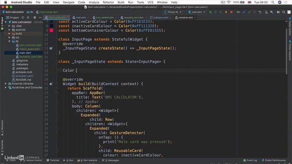Open Project panel settings gear icon

coord(35,17)
